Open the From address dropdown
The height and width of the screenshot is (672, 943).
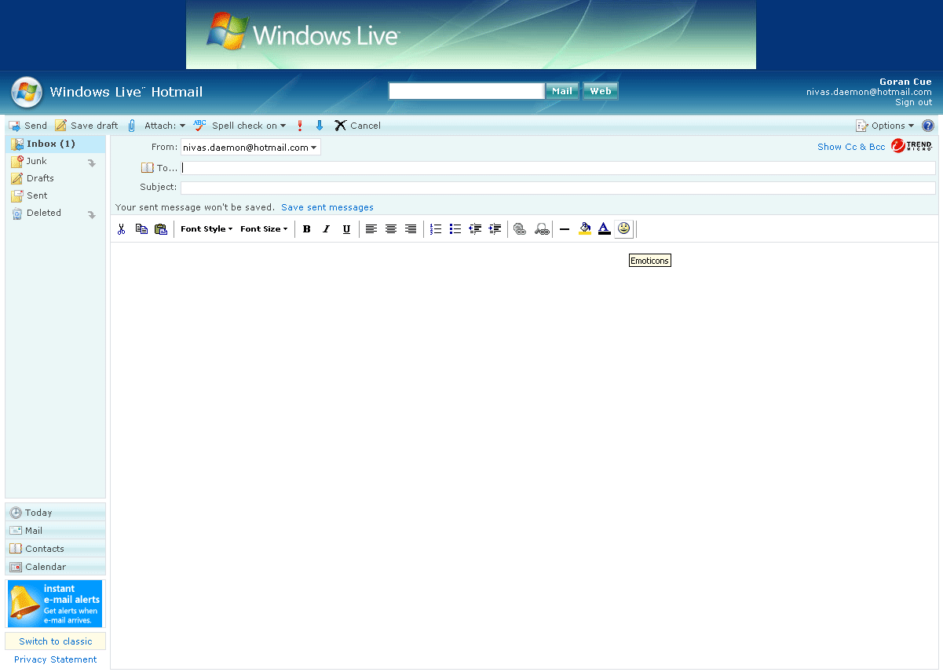250,147
